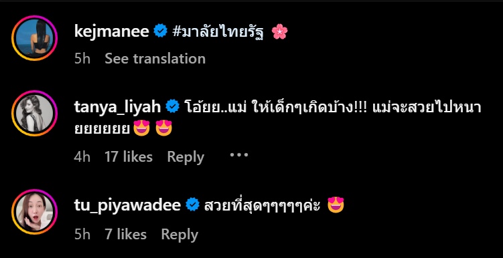The image size is (503, 258).
Task: Click the 5h timestamp on tu_piyawadee's comment
Action: click(82, 235)
